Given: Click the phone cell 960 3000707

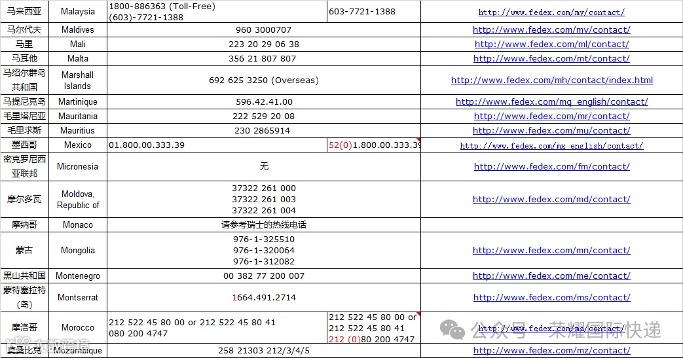Looking at the screenshot, I should (263, 29).
